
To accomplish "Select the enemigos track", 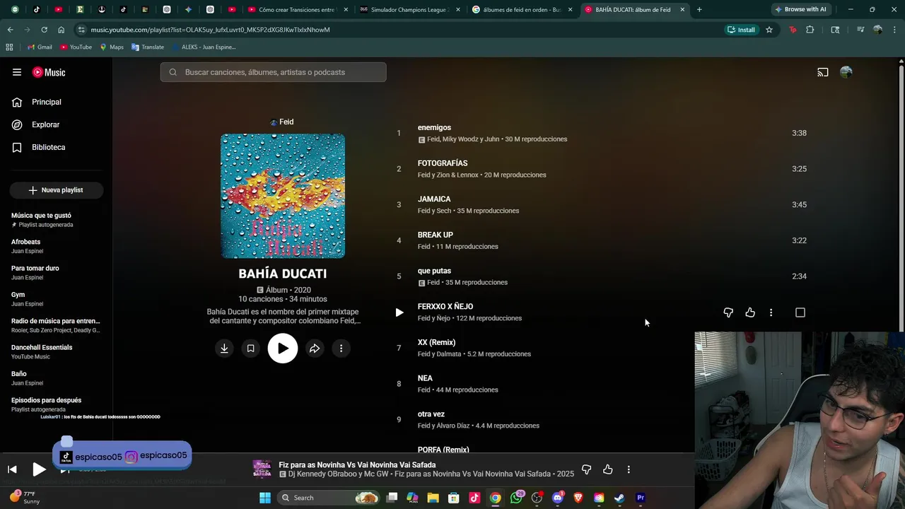I will click(x=434, y=128).
